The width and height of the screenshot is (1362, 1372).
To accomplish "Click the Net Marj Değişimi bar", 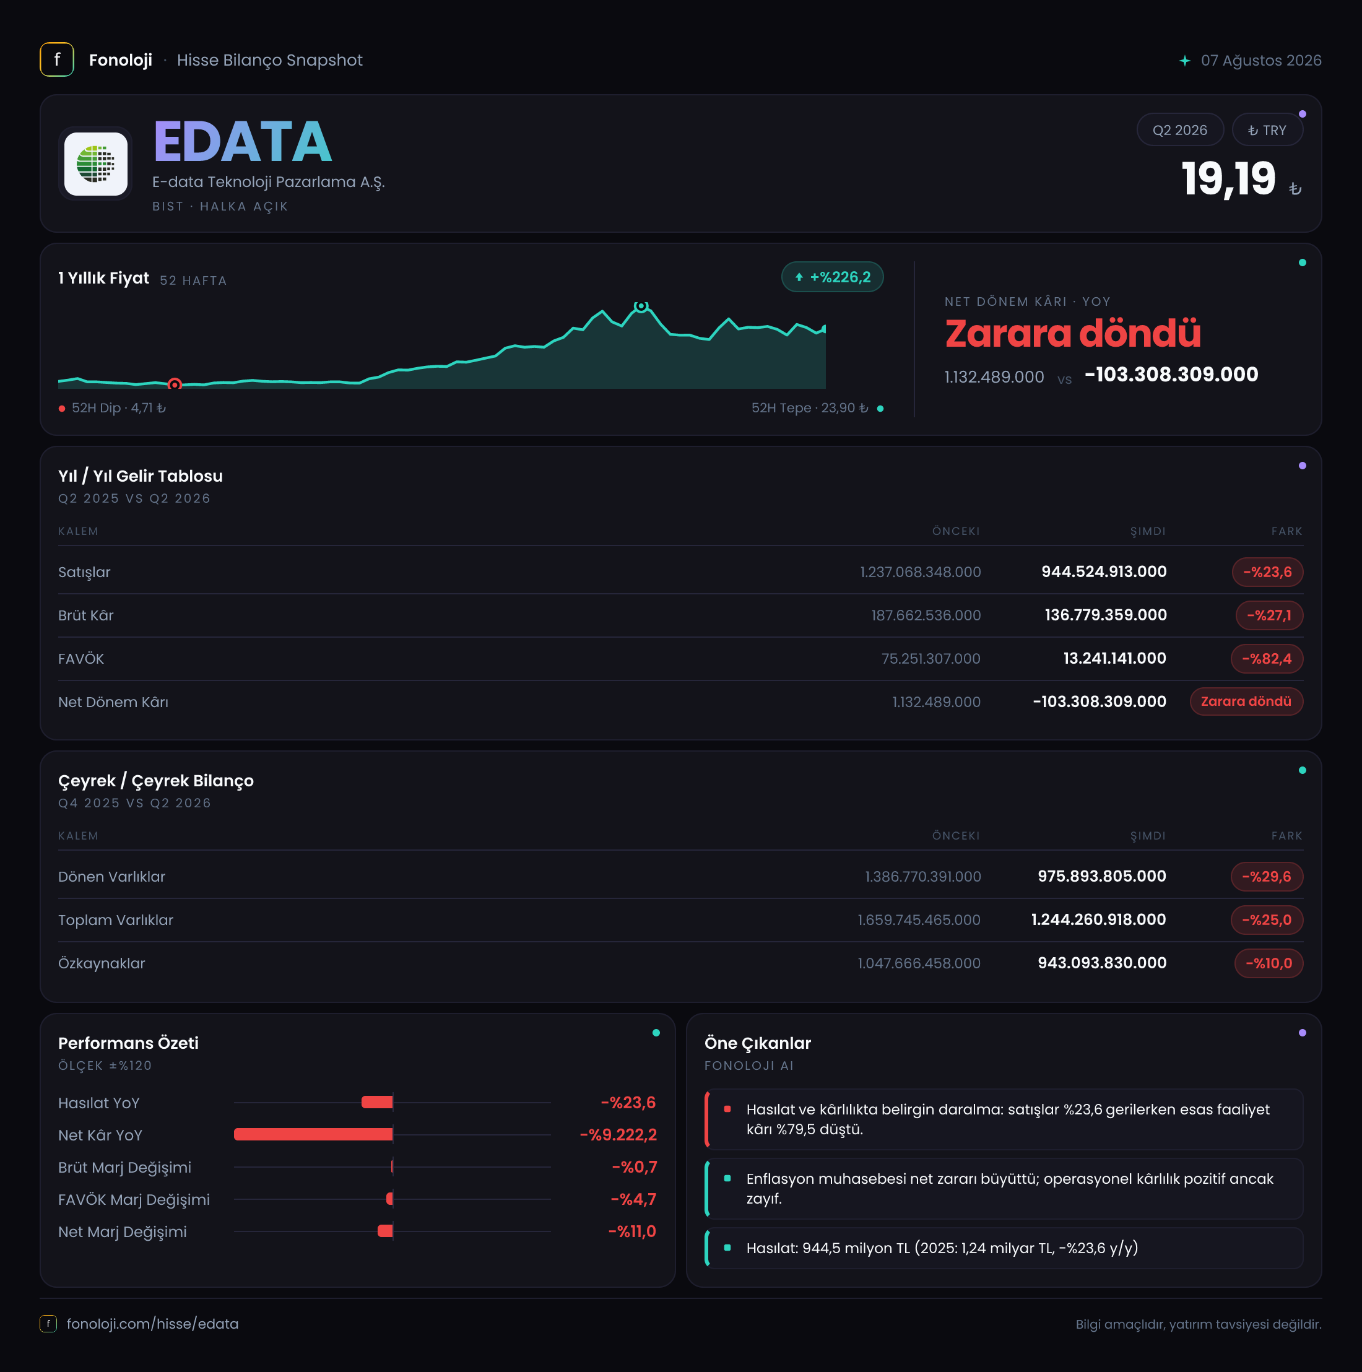I will pyautogui.click(x=385, y=1231).
